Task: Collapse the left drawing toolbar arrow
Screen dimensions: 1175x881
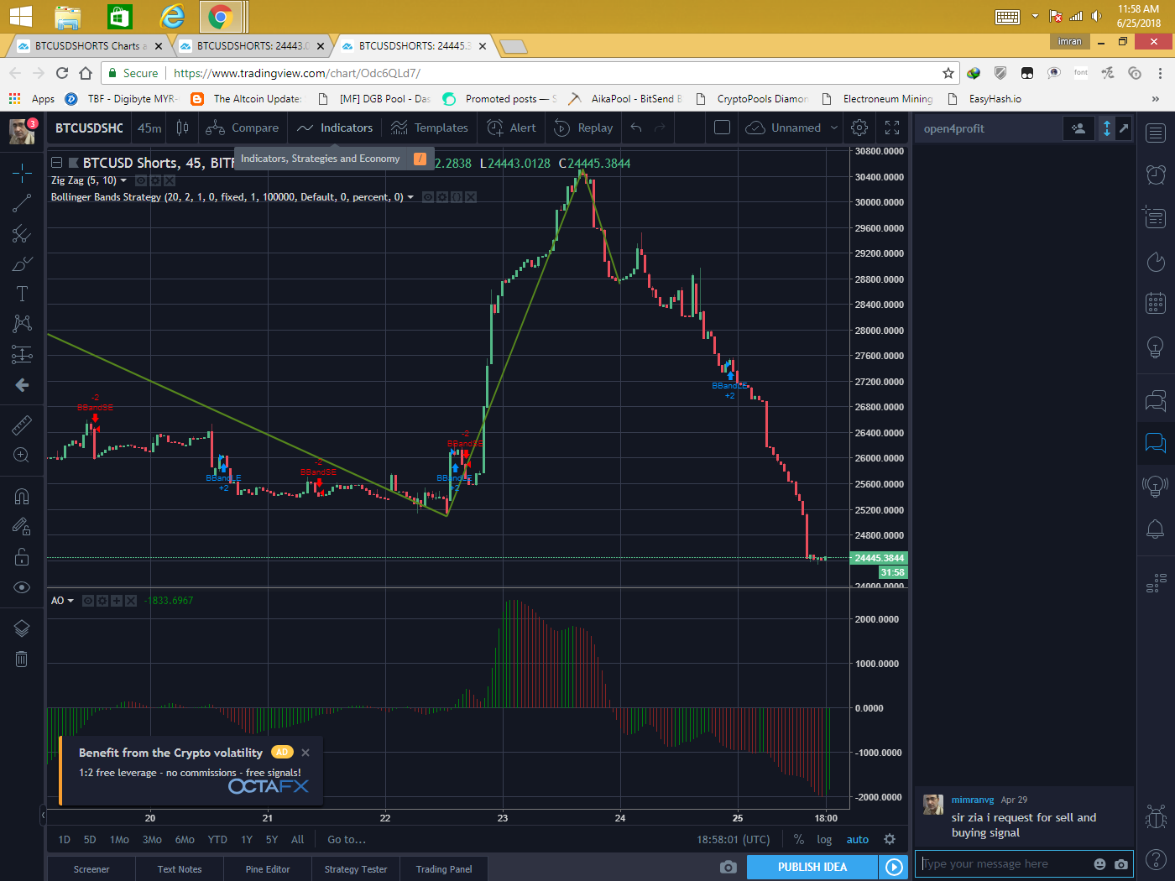Action: [43, 814]
